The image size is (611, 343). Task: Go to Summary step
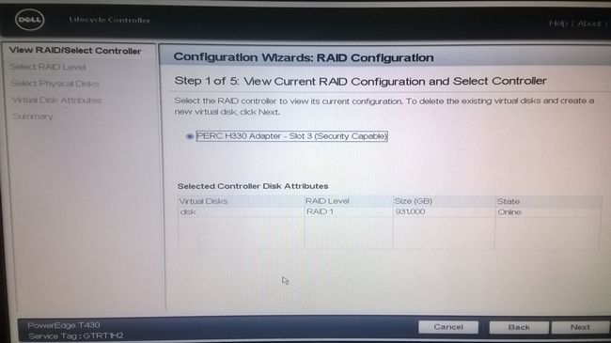(33, 117)
